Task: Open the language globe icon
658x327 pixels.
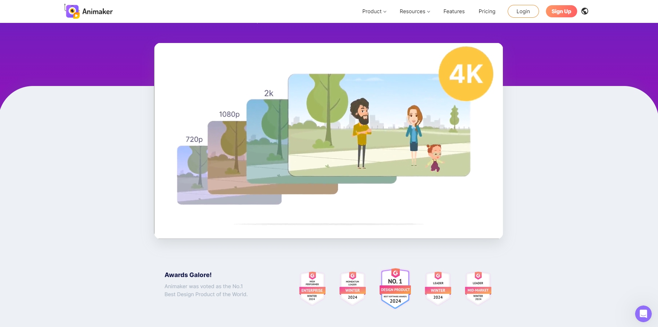Action: 585,11
